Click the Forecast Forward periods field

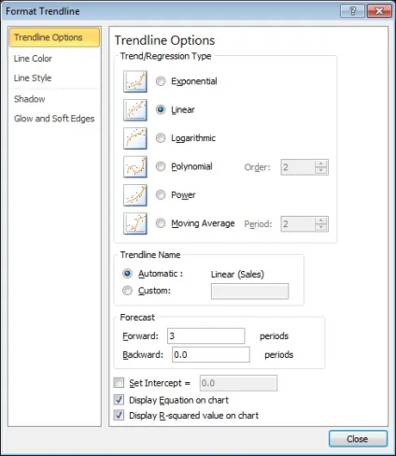coord(206,335)
